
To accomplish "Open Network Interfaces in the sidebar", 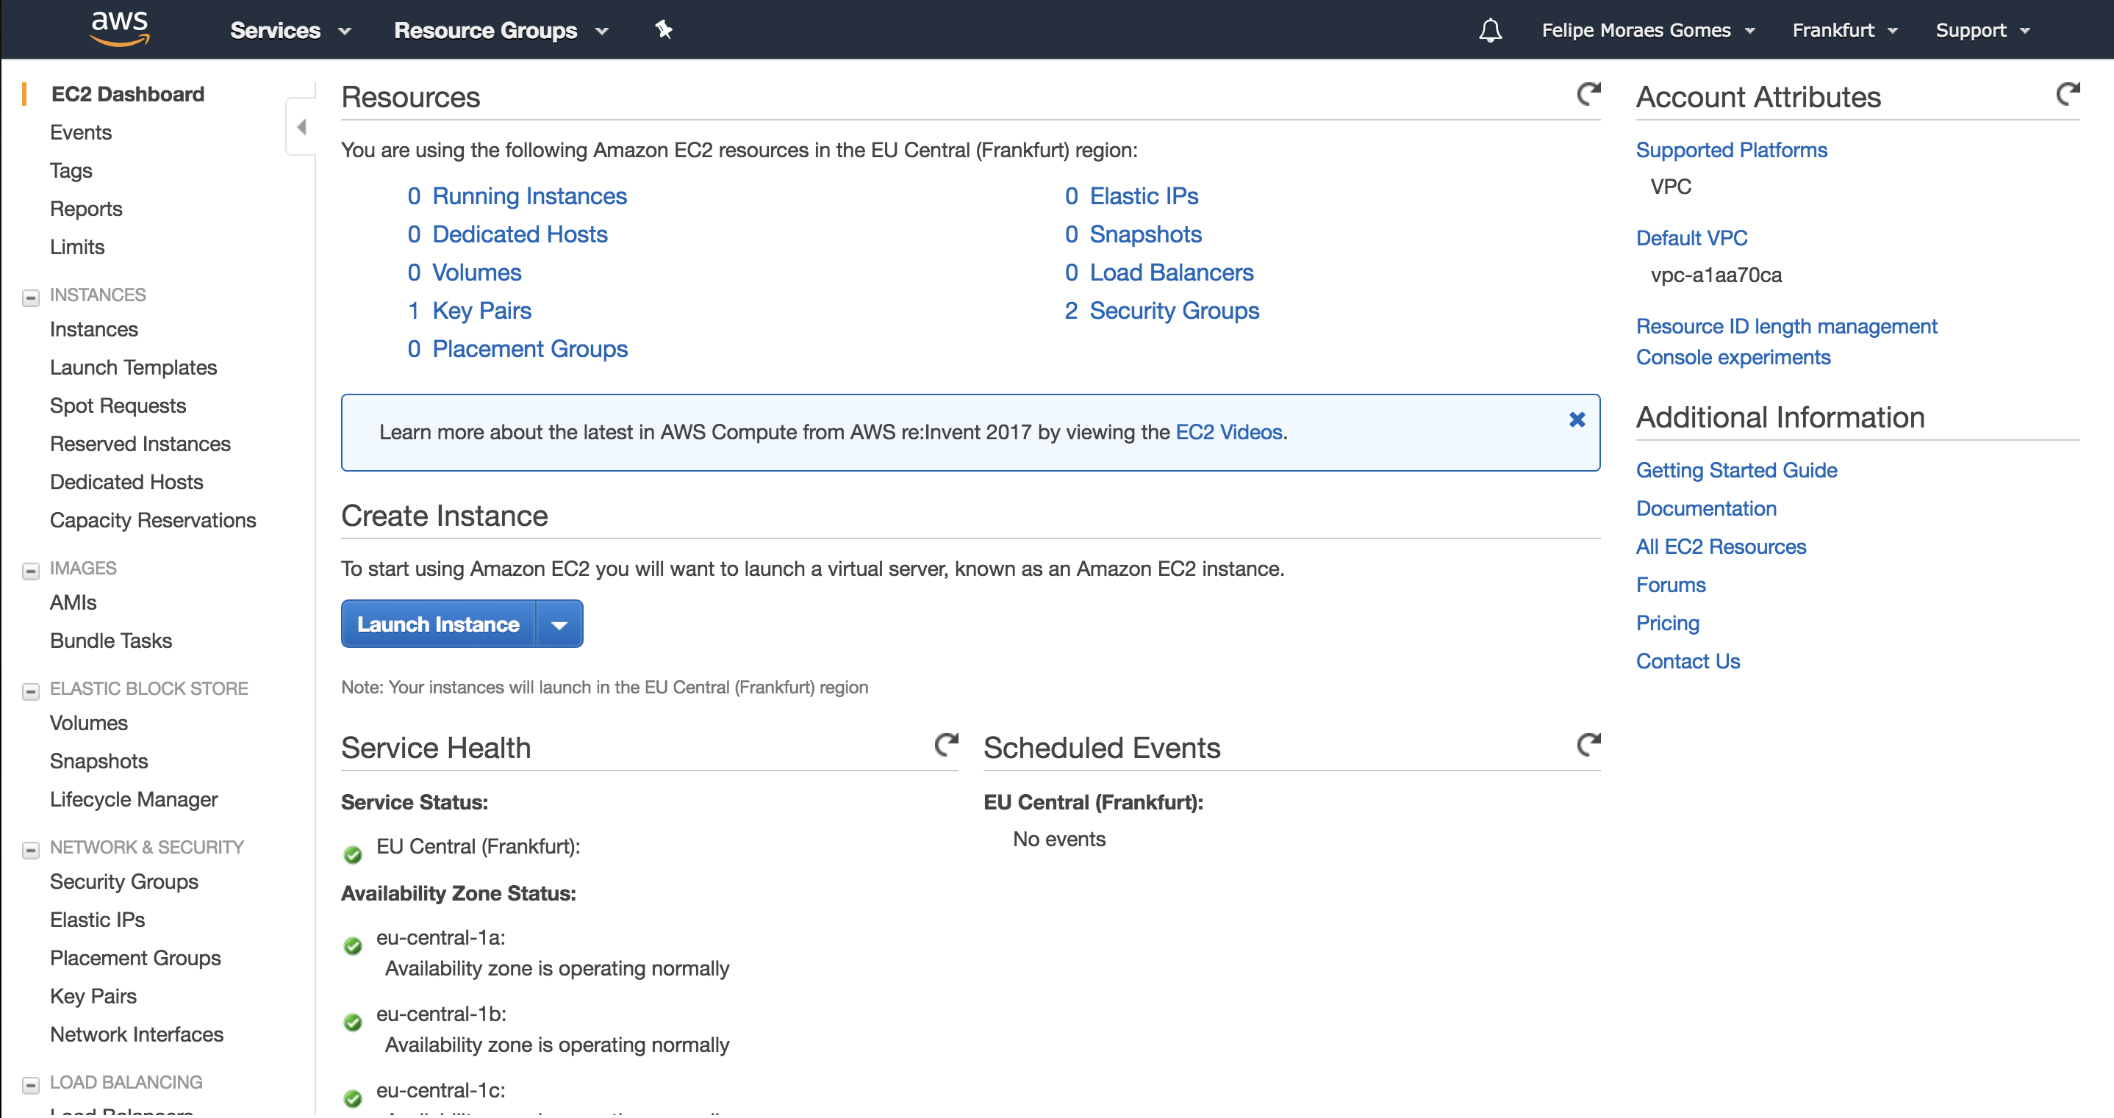I will (136, 1034).
